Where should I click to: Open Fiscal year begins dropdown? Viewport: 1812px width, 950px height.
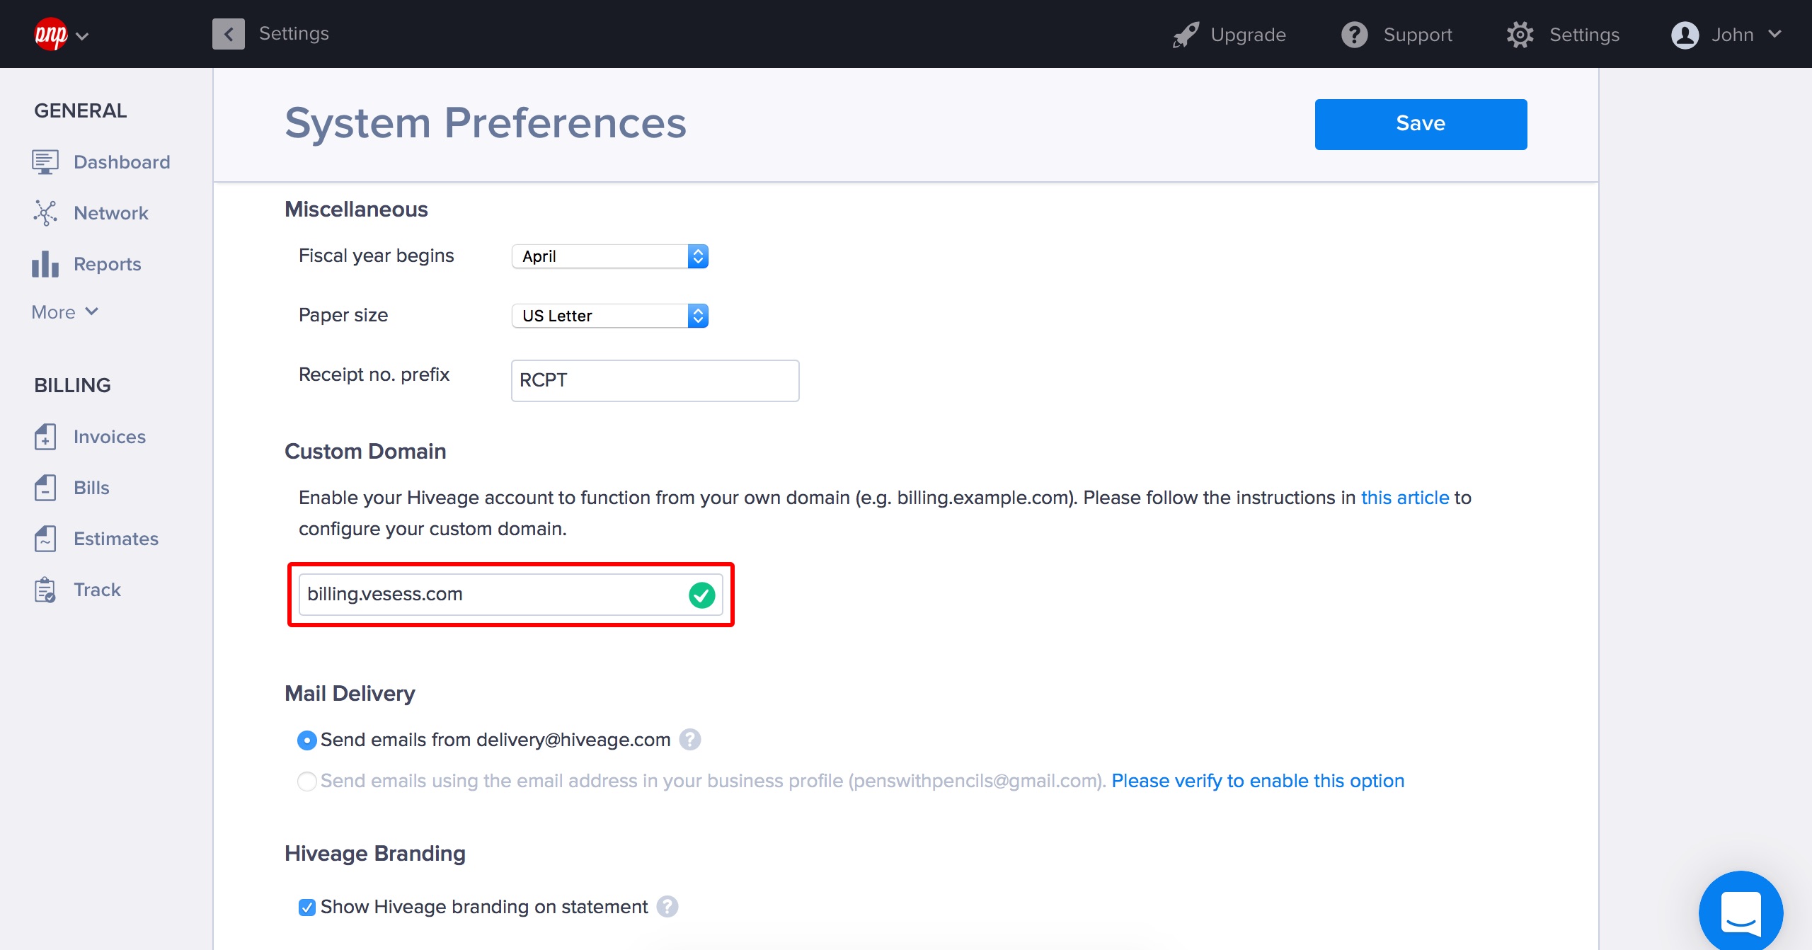[609, 256]
